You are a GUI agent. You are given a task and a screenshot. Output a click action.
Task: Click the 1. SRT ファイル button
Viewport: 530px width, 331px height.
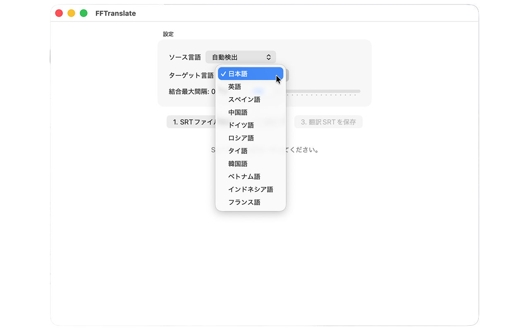(191, 122)
